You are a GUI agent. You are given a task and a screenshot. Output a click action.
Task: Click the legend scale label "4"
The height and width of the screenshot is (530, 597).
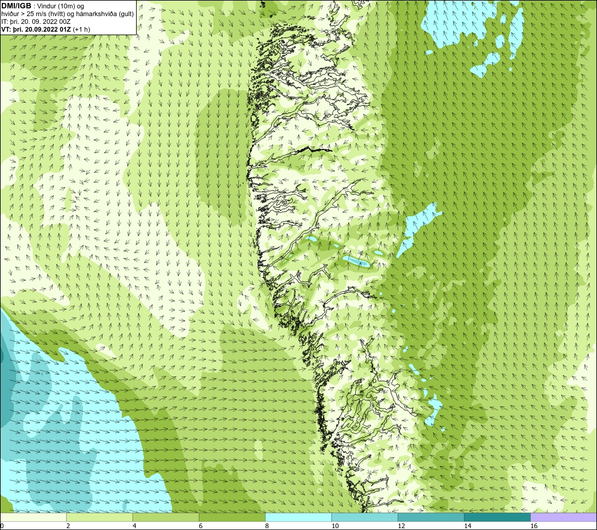[x=134, y=526]
